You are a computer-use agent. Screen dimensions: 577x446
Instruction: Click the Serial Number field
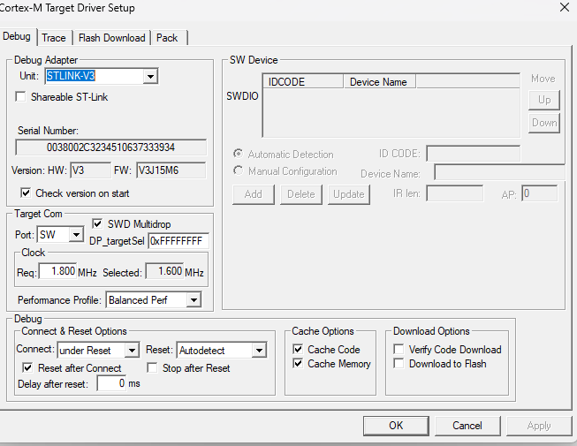[x=110, y=147]
